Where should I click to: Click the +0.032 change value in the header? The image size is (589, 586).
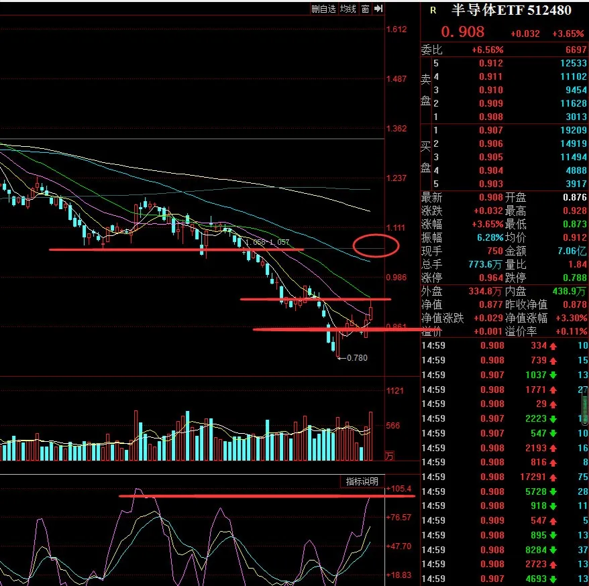pyautogui.click(x=525, y=34)
